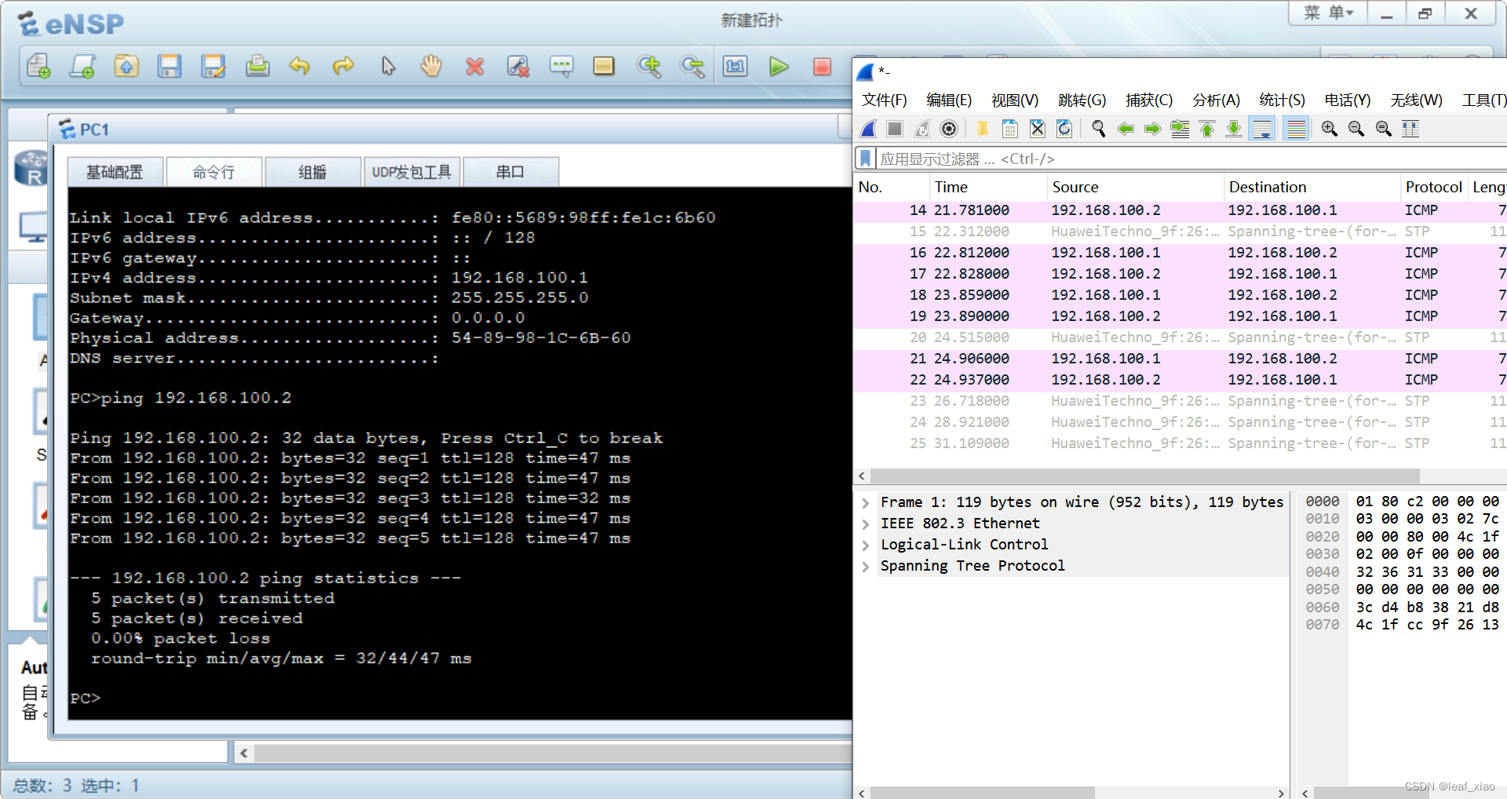Start devices with the green play button
The height and width of the screenshot is (799, 1507).
(779, 67)
